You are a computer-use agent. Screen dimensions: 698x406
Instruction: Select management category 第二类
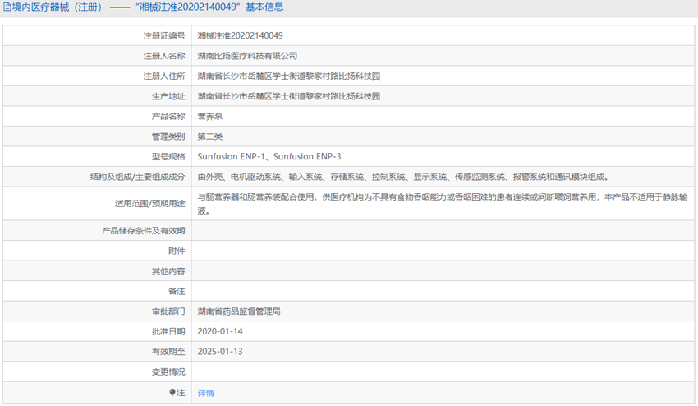coord(209,136)
